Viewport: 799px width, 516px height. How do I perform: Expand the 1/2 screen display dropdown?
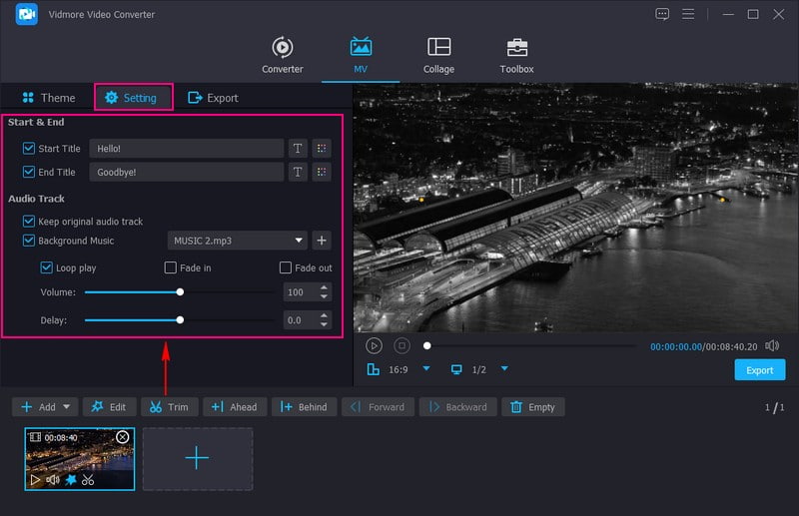504,369
